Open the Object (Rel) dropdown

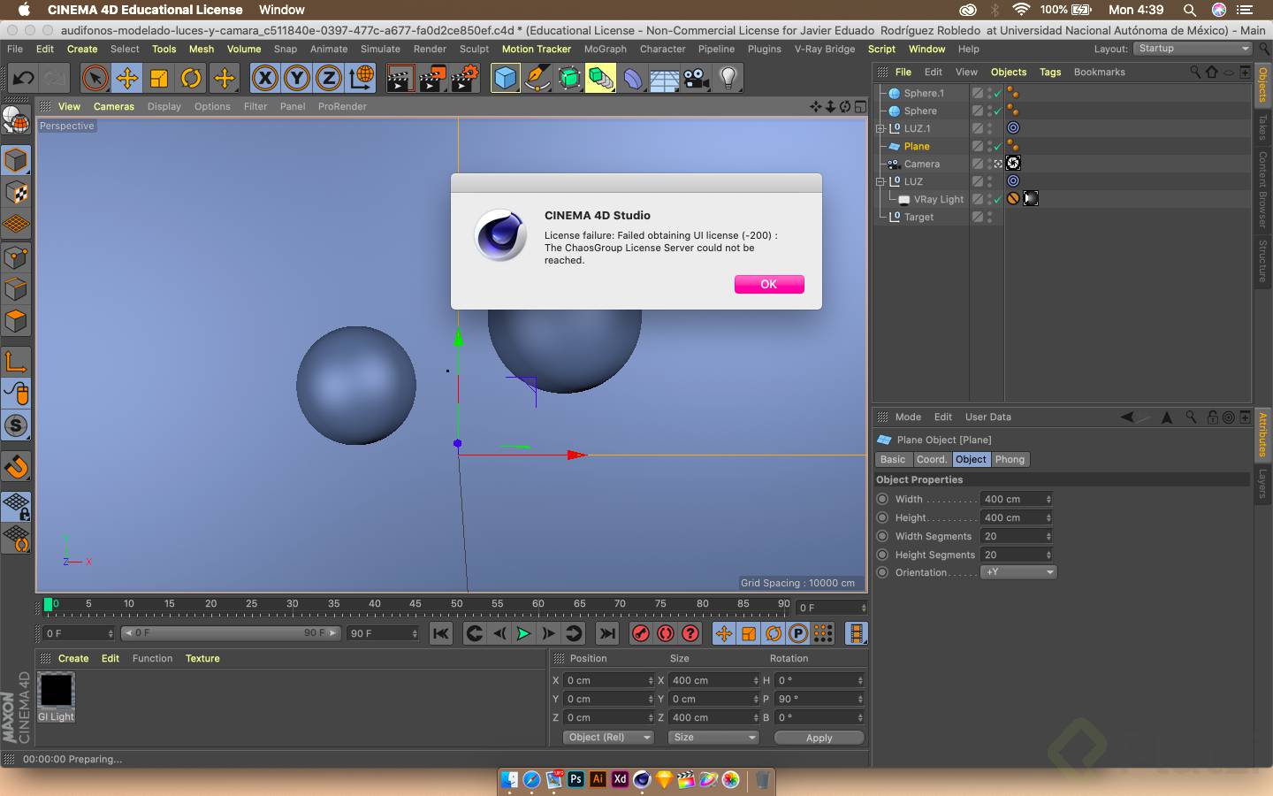click(608, 738)
